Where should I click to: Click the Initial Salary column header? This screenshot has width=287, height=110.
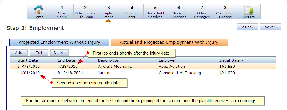(231, 60)
